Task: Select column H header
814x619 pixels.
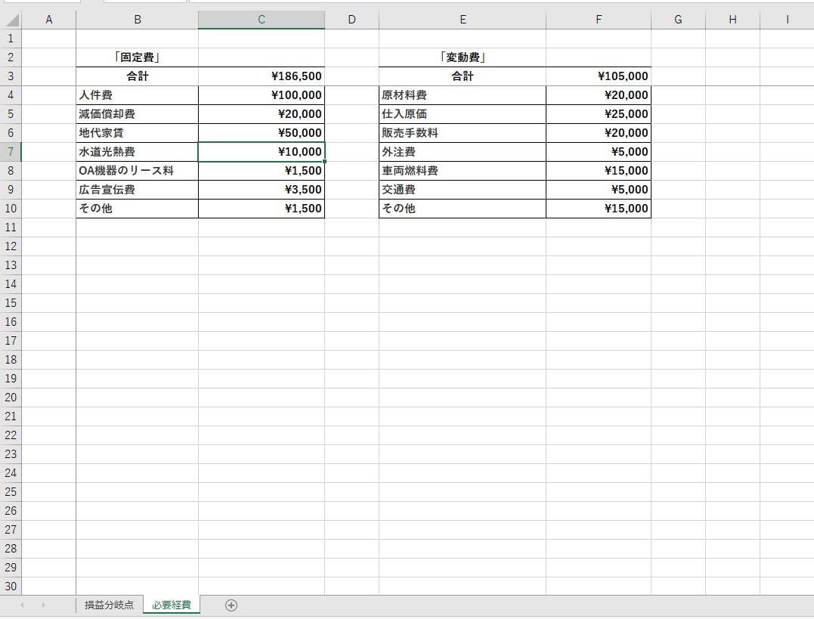Action: pos(732,20)
